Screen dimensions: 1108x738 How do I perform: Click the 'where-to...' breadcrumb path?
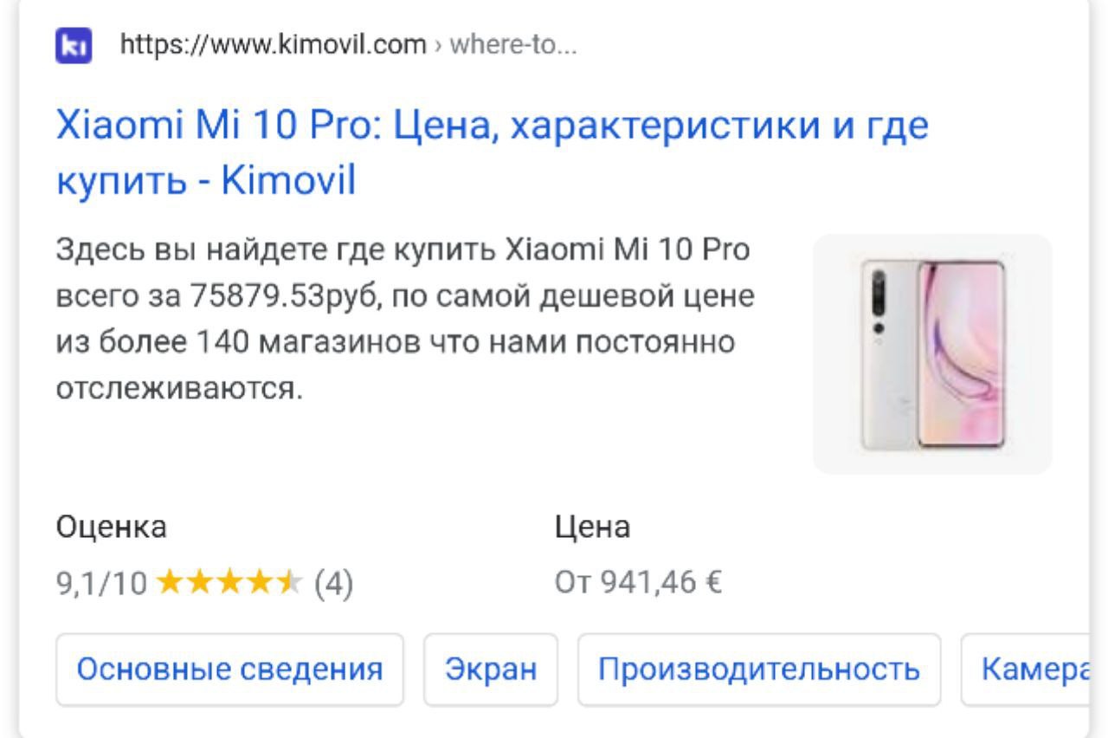click(510, 44)
